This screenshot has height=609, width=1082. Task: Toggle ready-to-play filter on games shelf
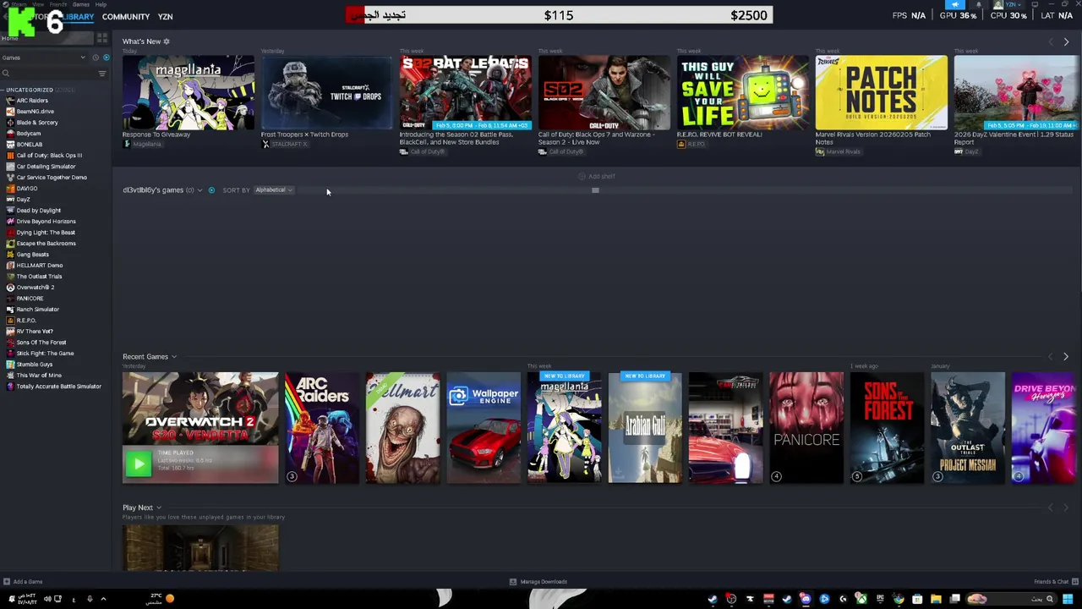[x=211, y=190]
